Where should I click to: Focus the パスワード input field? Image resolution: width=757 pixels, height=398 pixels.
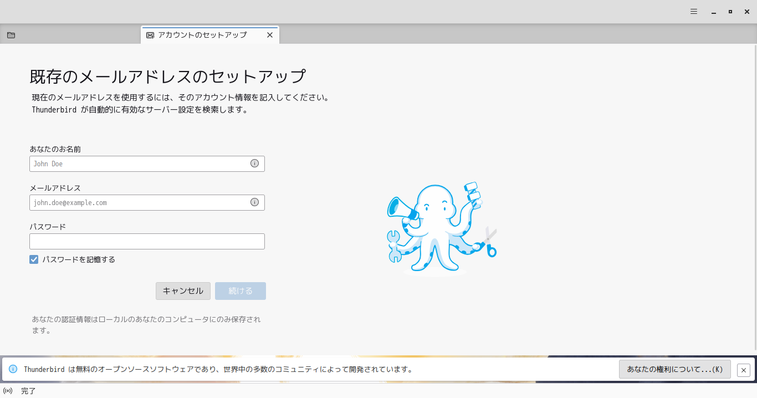click(x=147, y=241)
